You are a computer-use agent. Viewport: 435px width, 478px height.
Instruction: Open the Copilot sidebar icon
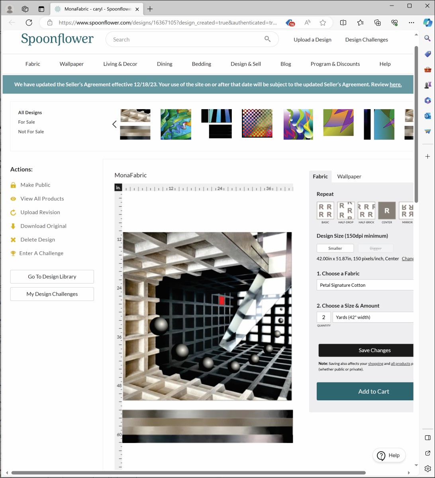427,23
